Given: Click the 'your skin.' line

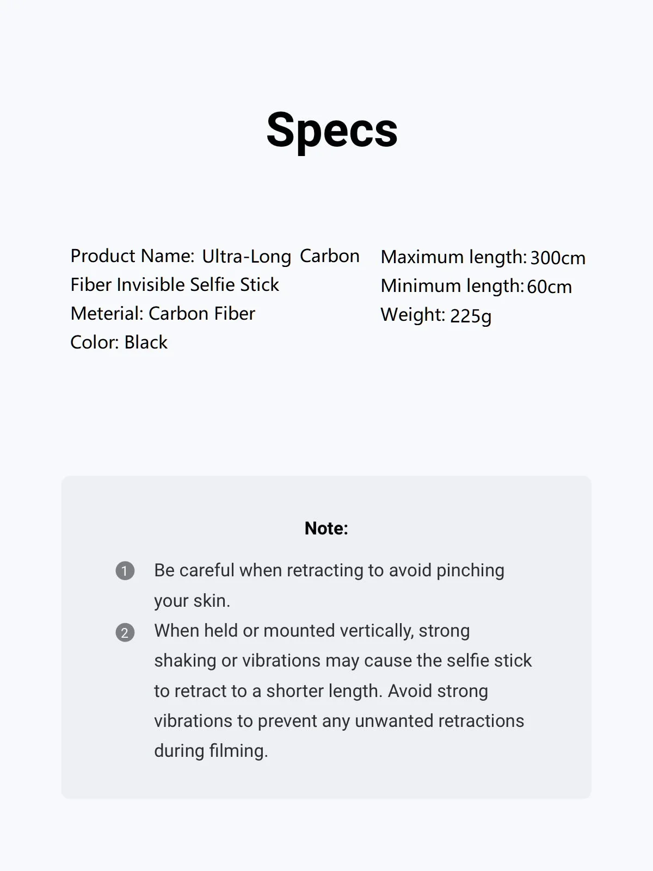Looking at the screenshot, I should 192,601.
